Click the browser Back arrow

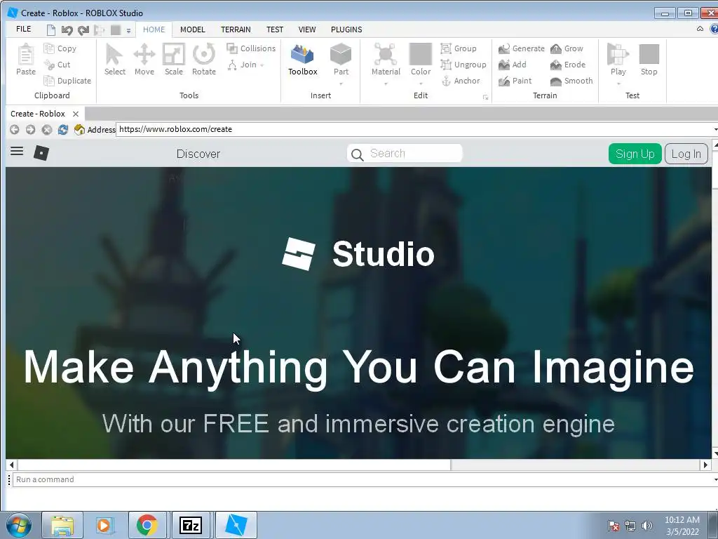[x=14, y=130]
